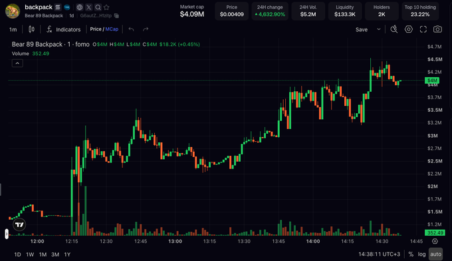The height and width of the screenshot is (261, 452).
Task: Undo the last chart action
Action: (x=131, y=29)
